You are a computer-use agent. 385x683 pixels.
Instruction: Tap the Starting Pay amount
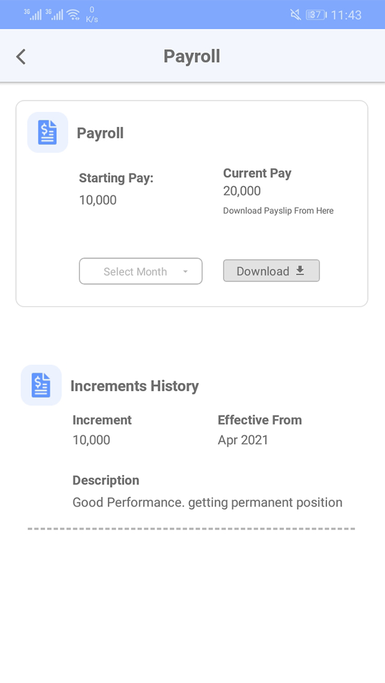[x=98, y=200]
